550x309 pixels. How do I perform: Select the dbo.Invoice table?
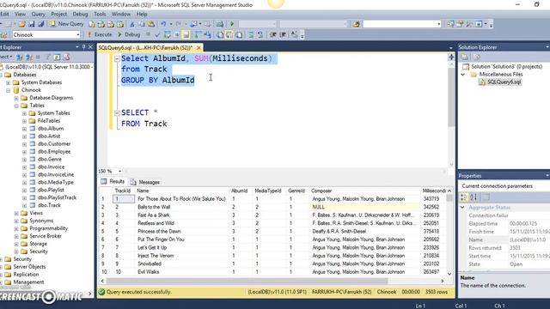pos(51,167)
